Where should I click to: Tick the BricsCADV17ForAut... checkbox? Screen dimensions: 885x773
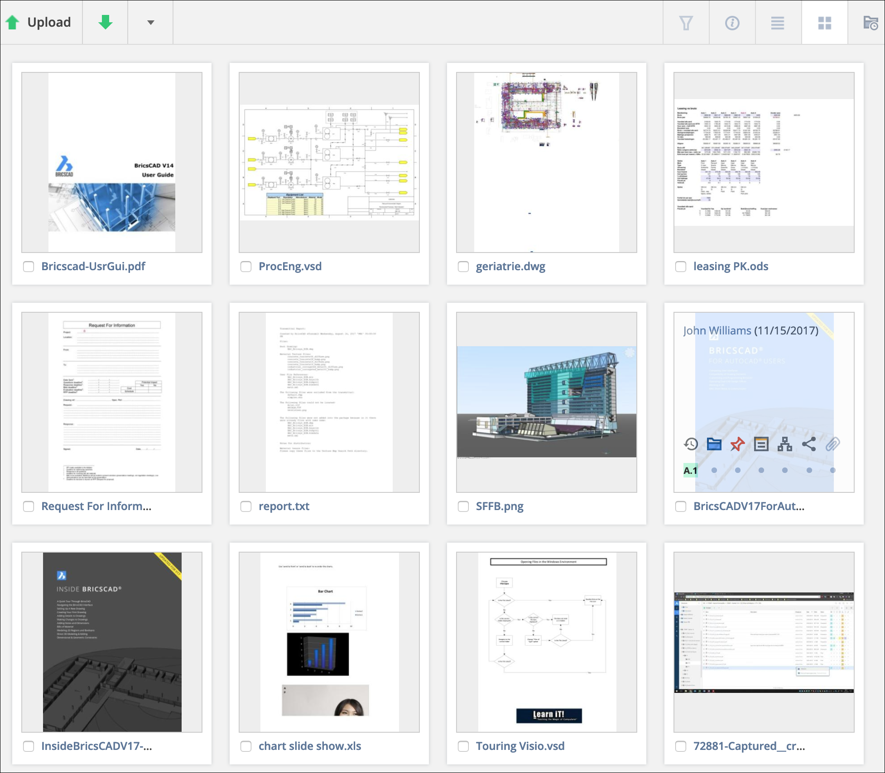pos(681,506)
